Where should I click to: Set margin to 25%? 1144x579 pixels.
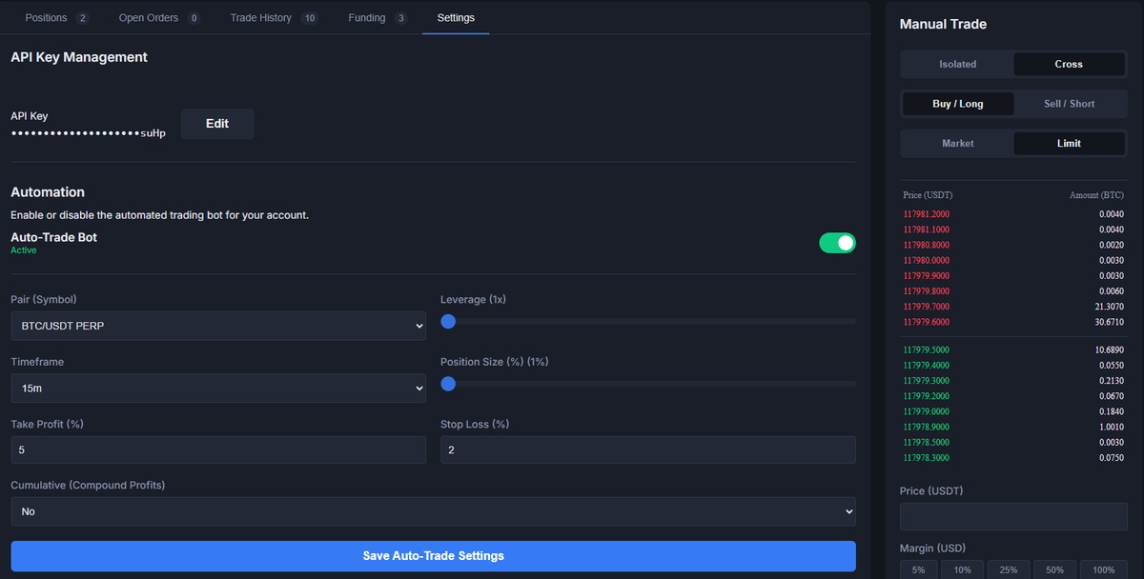[1009, 569]
